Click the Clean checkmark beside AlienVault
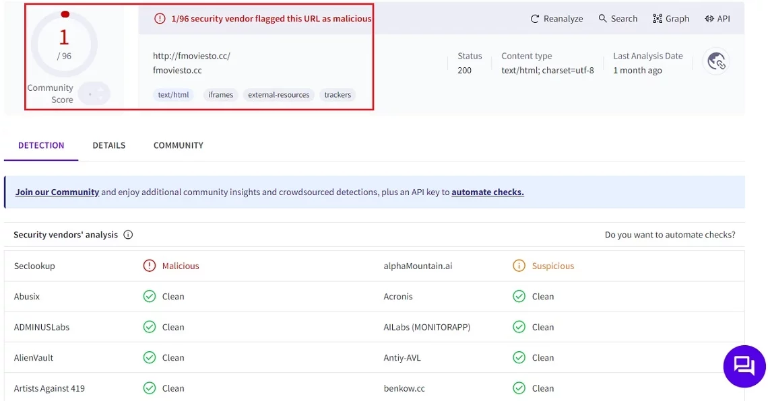The height and width of the screenshot is (401, 768). click(x=150, y=357)
